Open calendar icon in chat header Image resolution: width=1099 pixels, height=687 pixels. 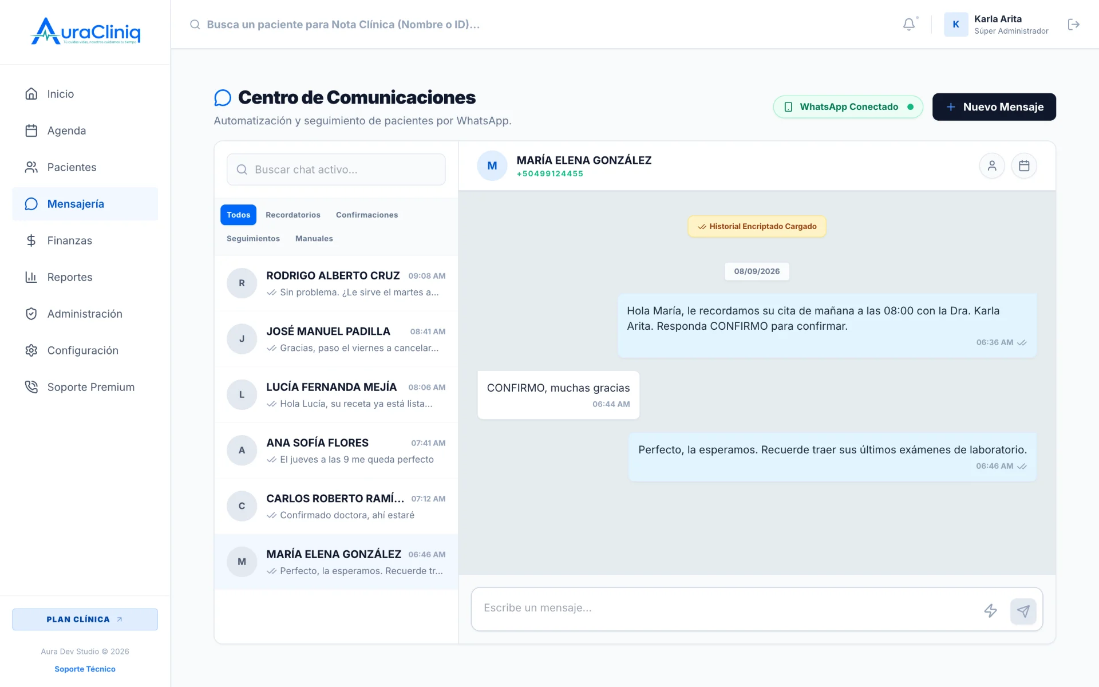click(x=1024, y=166)
